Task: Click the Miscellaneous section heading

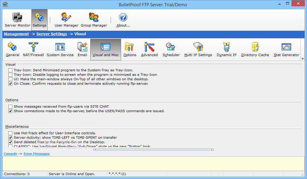Action: click(17, 126)
